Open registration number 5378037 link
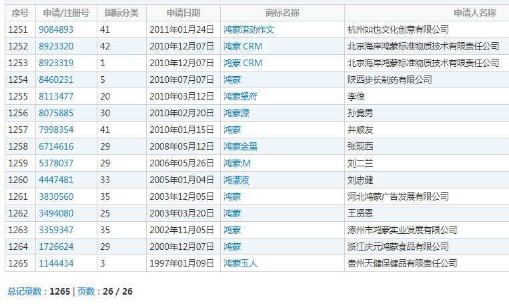Viewport: 509px width, 304px height. point(56,163)
